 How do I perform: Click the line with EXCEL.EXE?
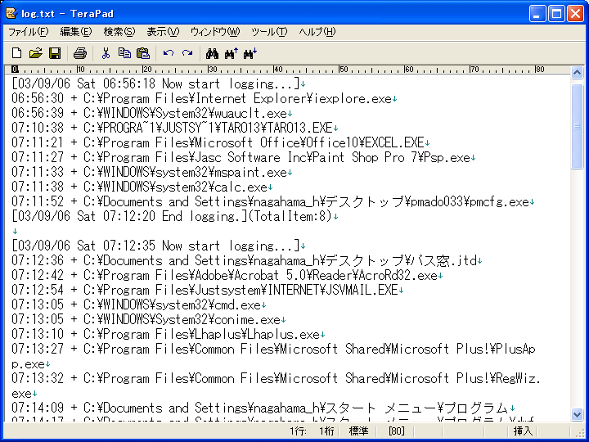pos(221,142)
